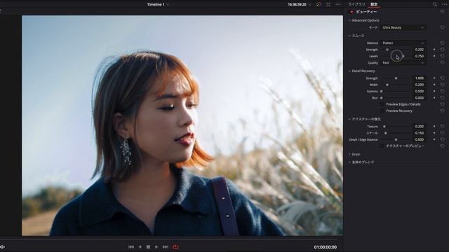This screenshot has width=449, height=252.
Task: Add keyframe for Blur 0.000
Action: pyautogui.click(x=434, y=98)
